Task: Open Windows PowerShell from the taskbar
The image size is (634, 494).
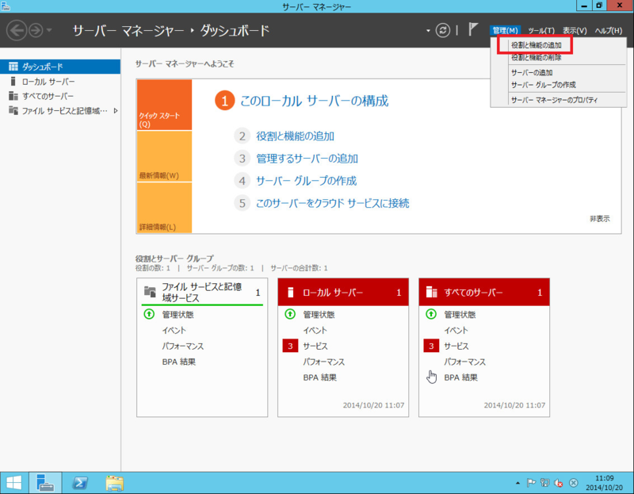Action: click(x=79, y=482)
